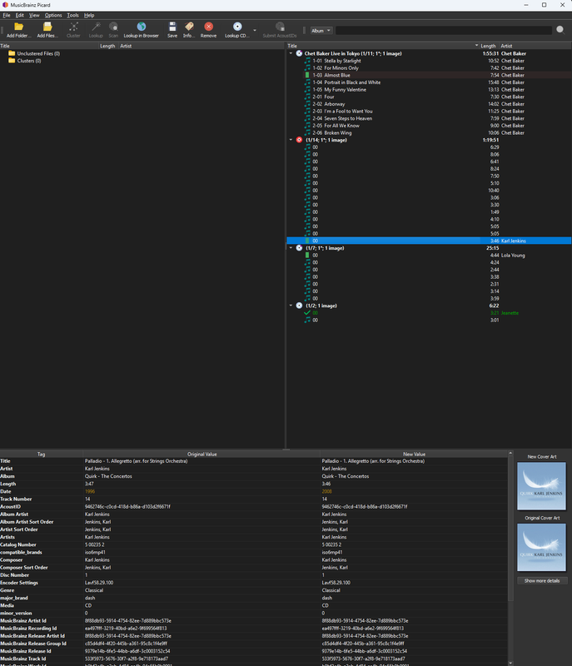The image size is (572, 666).
Task: Click the match icon of Lola Young track
Action: tap(307, 256)
